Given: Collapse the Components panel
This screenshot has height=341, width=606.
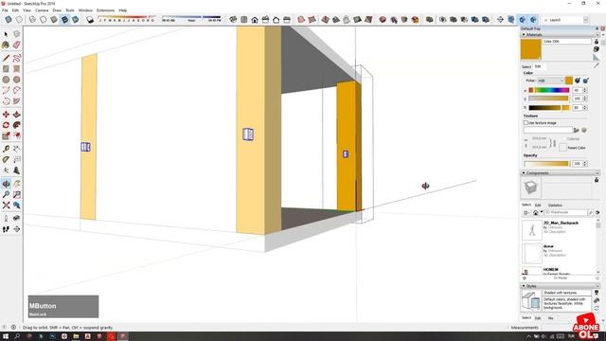Looking at the screenshot, I should tap(524, 172).
